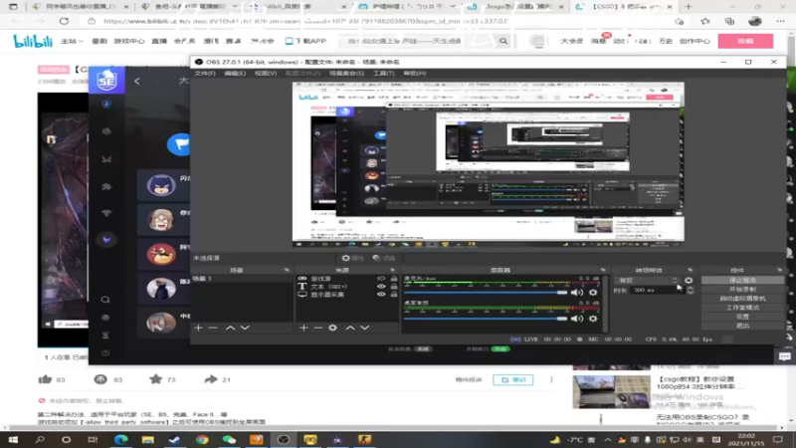
Task: Give coins to the Bilibili video
Action: pyautogui.click(x=100, y=379)
